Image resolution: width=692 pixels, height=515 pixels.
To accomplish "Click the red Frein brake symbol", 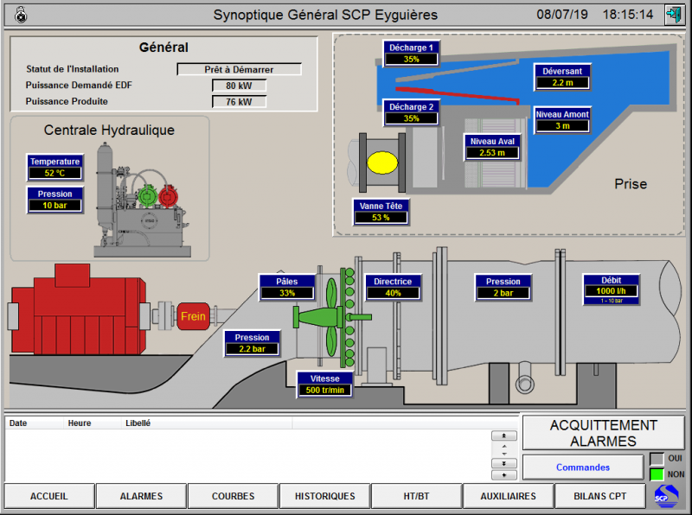I will click(193, 316).
